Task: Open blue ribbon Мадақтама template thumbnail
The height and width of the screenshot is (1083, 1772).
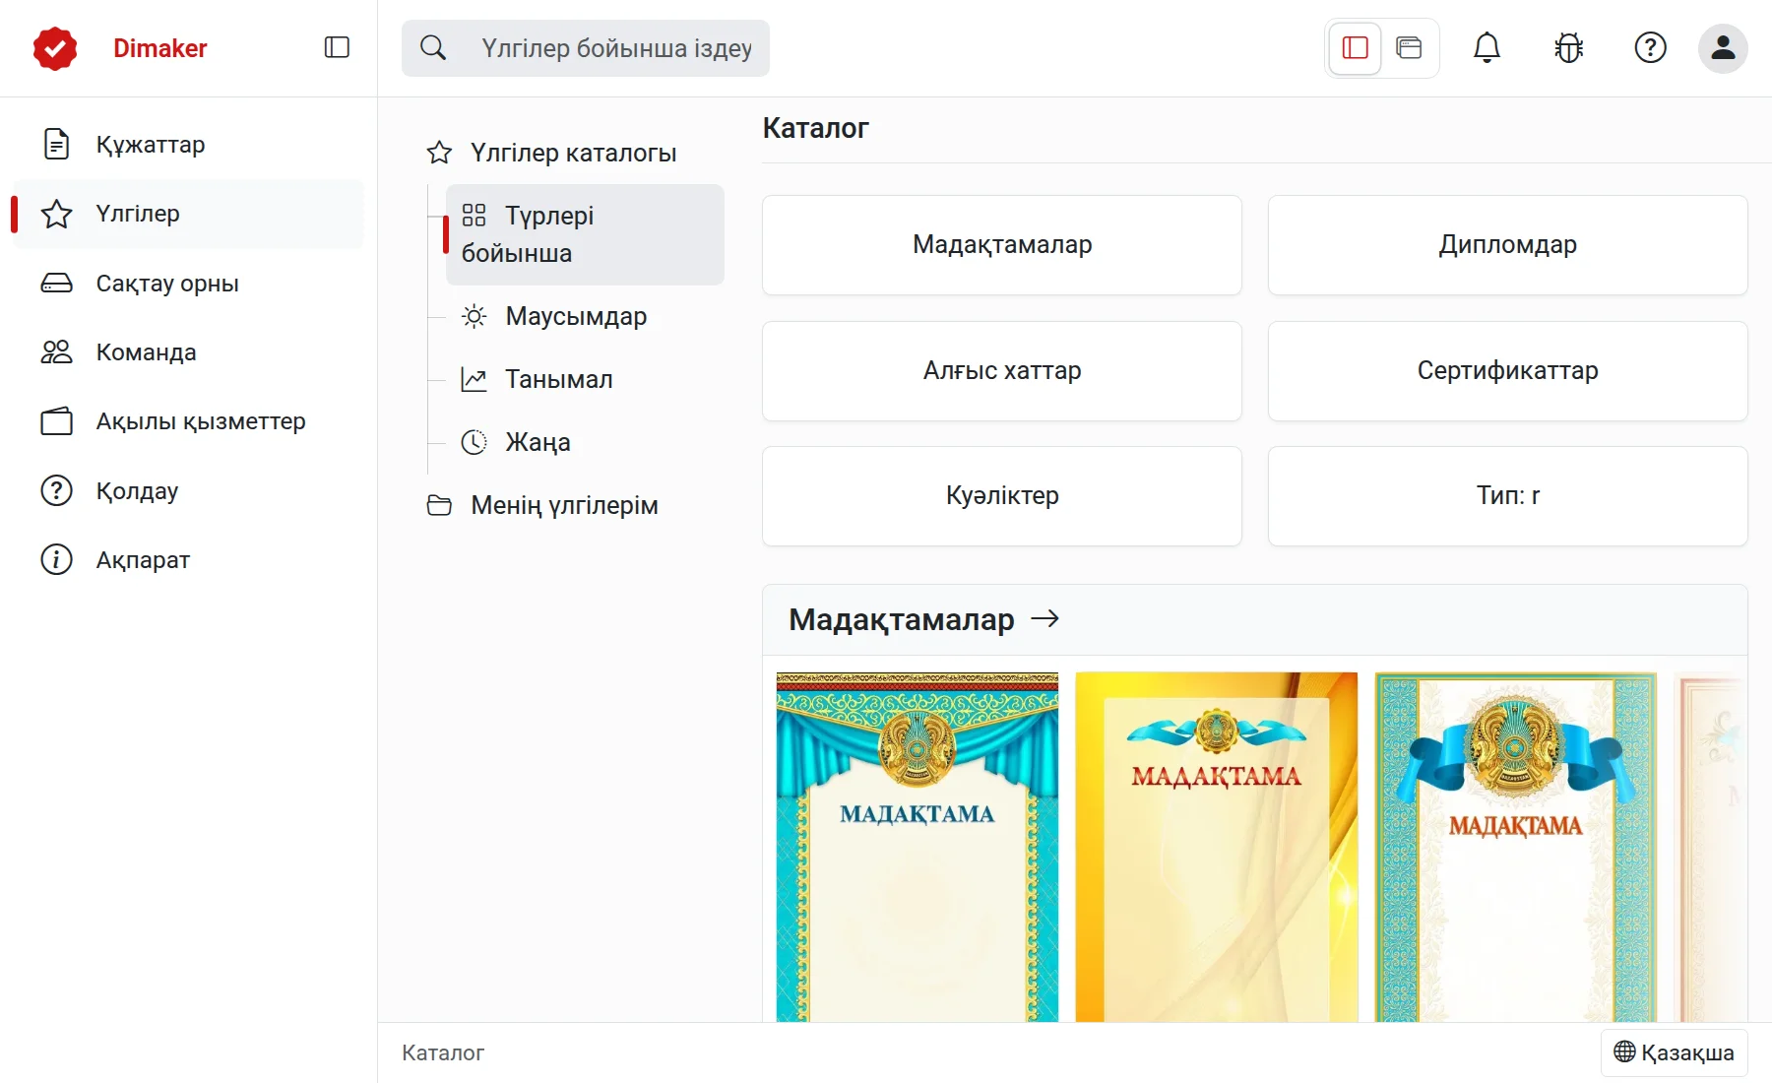Action: pos(1516,847)
